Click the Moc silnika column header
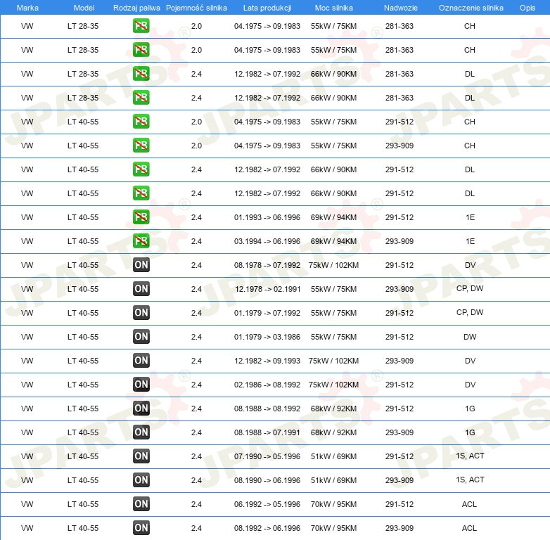Viewport: 550px width, 540px height. (334, 8)
